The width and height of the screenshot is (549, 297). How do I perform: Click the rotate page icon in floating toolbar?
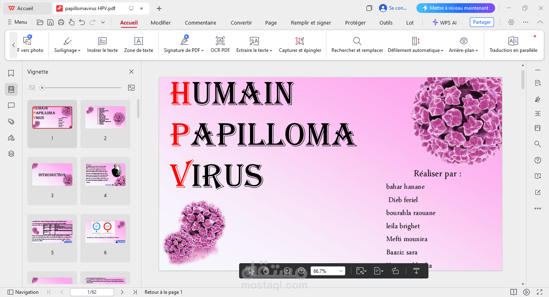395,271
